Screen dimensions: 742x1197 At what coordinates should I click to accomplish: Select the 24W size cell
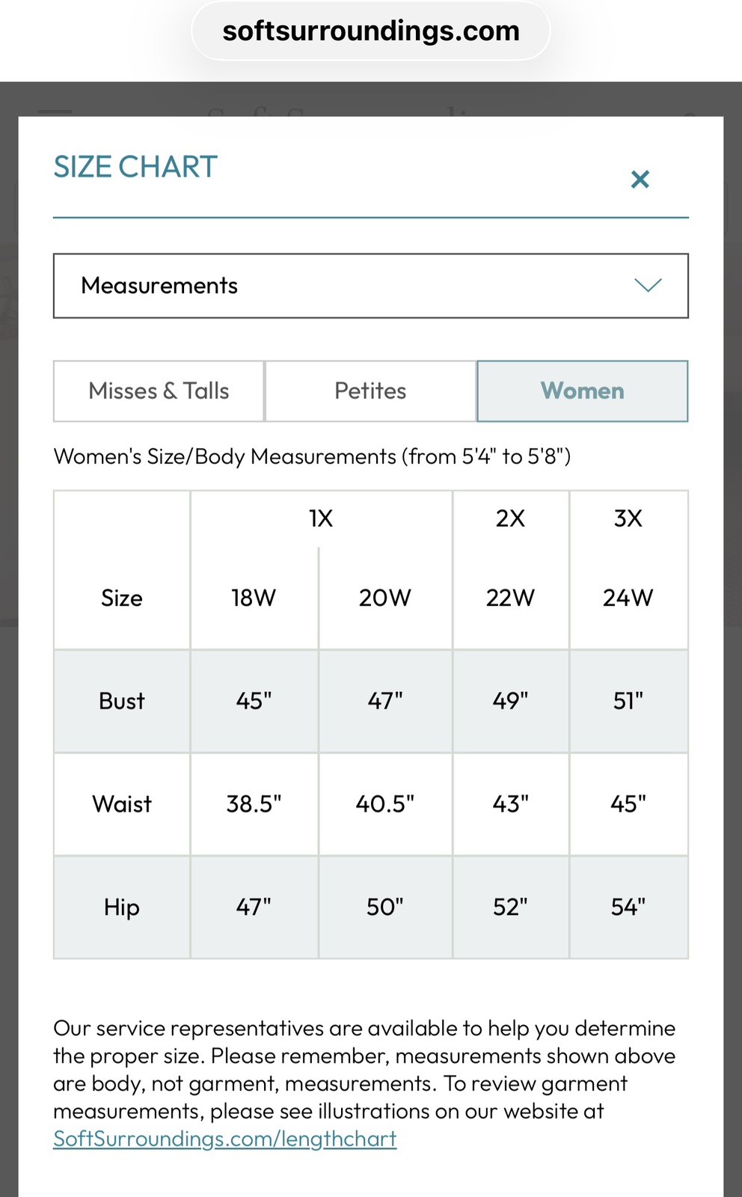pyautogui.click(x=628, y=598)
